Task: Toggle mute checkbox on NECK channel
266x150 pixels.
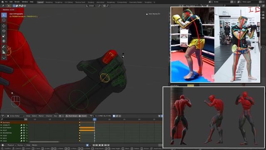Action: (x=24, y=138)
